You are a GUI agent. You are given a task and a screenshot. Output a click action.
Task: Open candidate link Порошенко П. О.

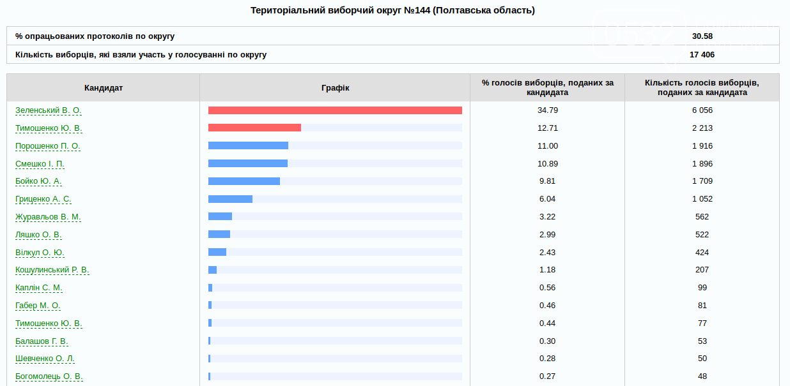(x=48, y=146)
